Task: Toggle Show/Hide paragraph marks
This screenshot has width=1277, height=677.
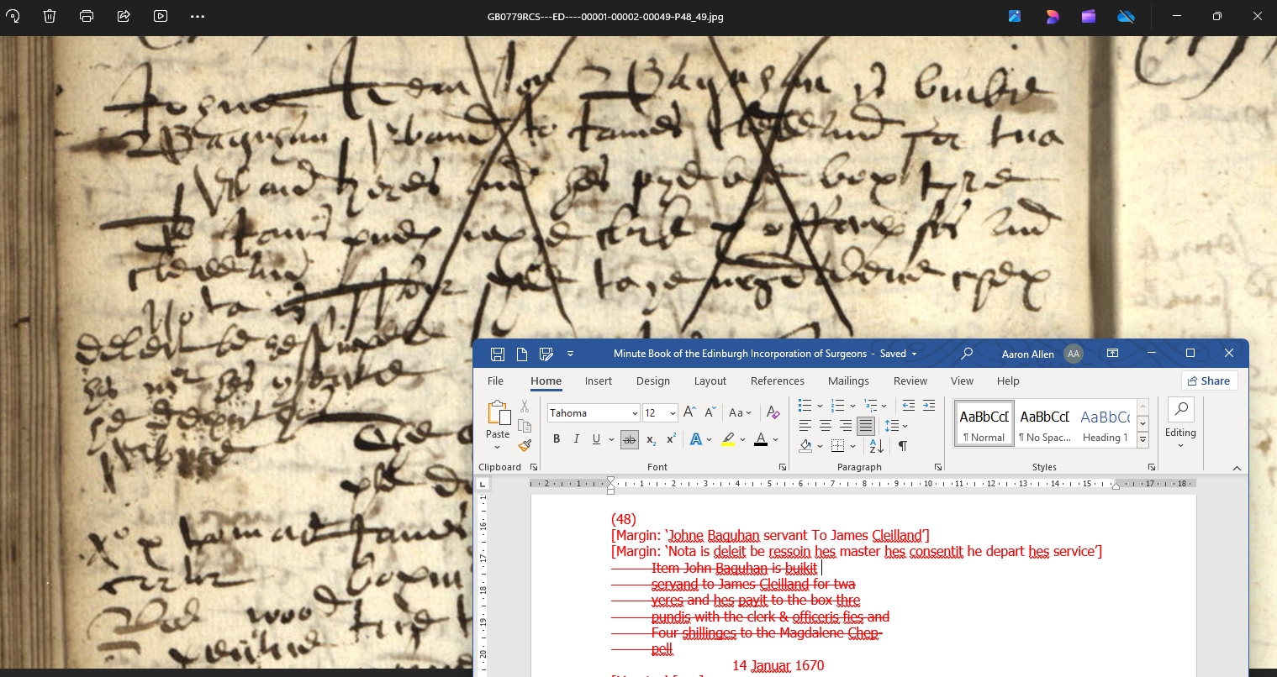Action: click(902, 445)
